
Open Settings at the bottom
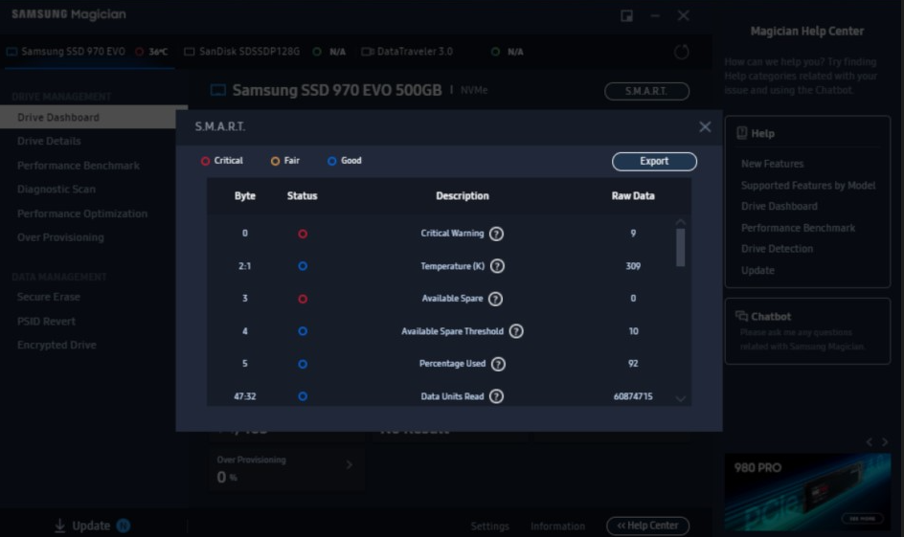click(x=490, y=526)
